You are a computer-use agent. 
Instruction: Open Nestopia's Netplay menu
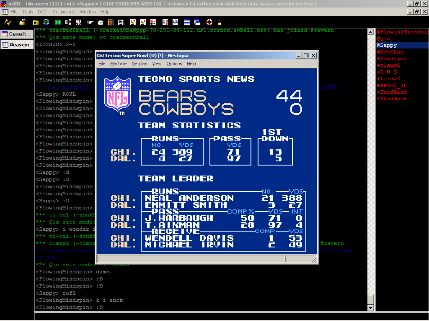[x=139, y=64]
